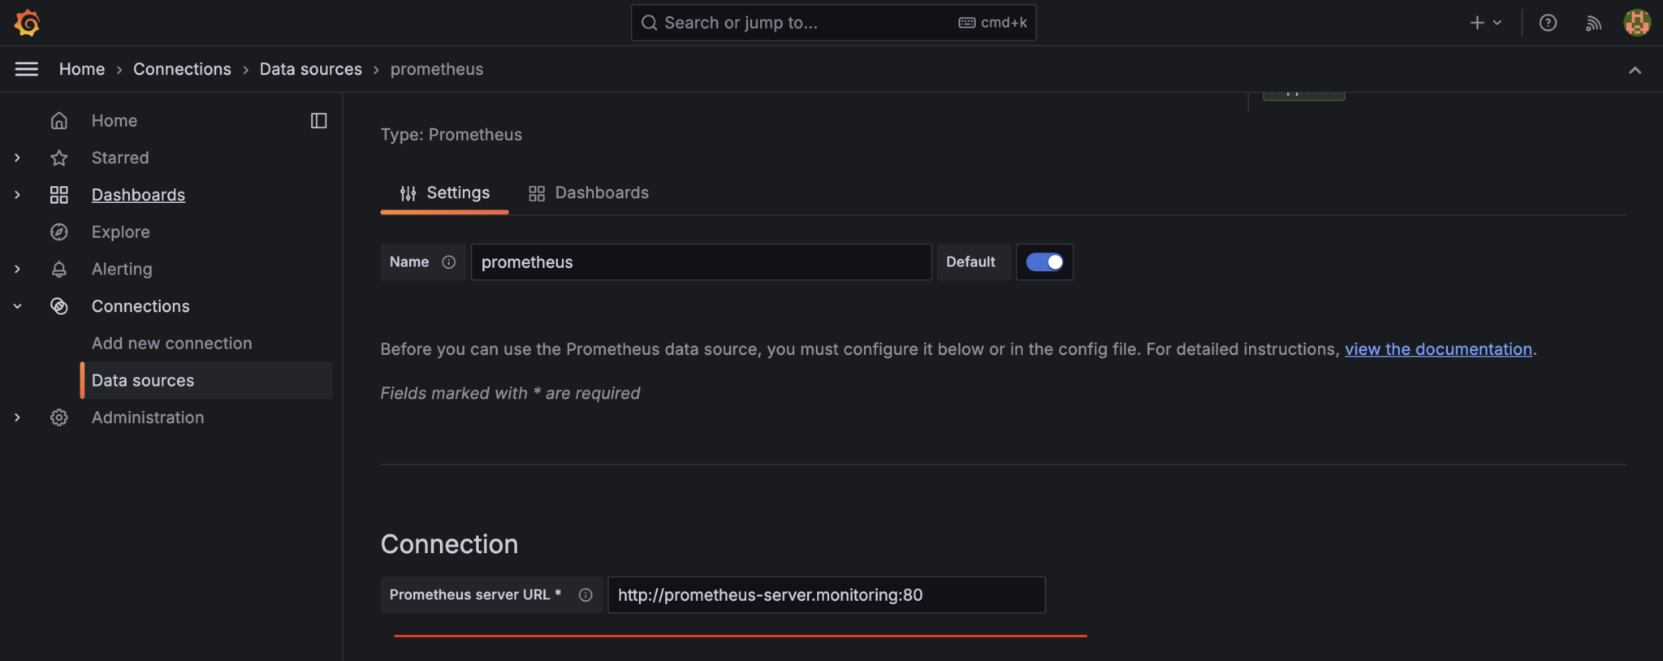Open Explore from the sidebar

(121, 232)
